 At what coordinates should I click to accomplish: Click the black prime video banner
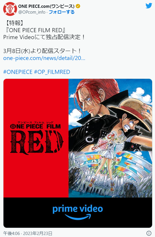[78, 212]
